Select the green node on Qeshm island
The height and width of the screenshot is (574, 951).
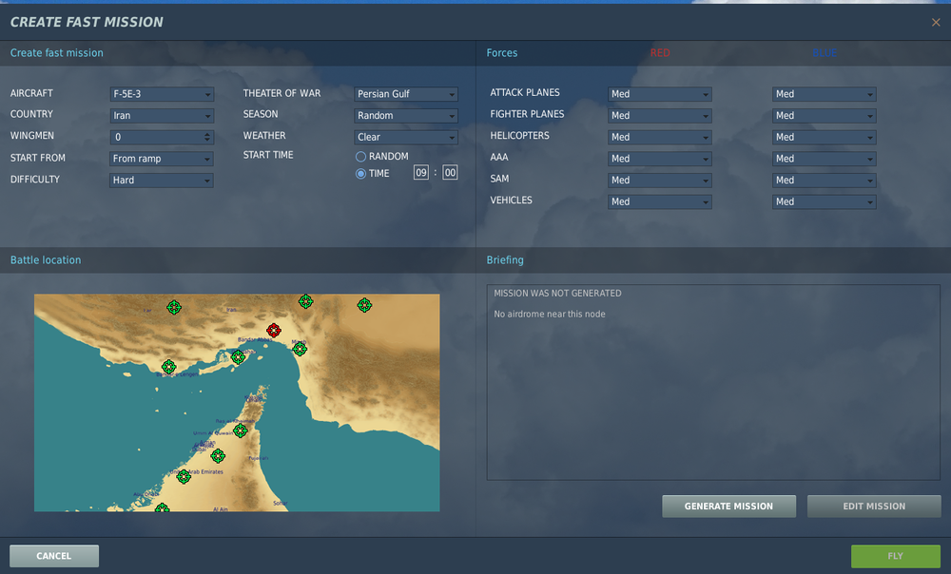pyautogui.click(x=238, y=357)
